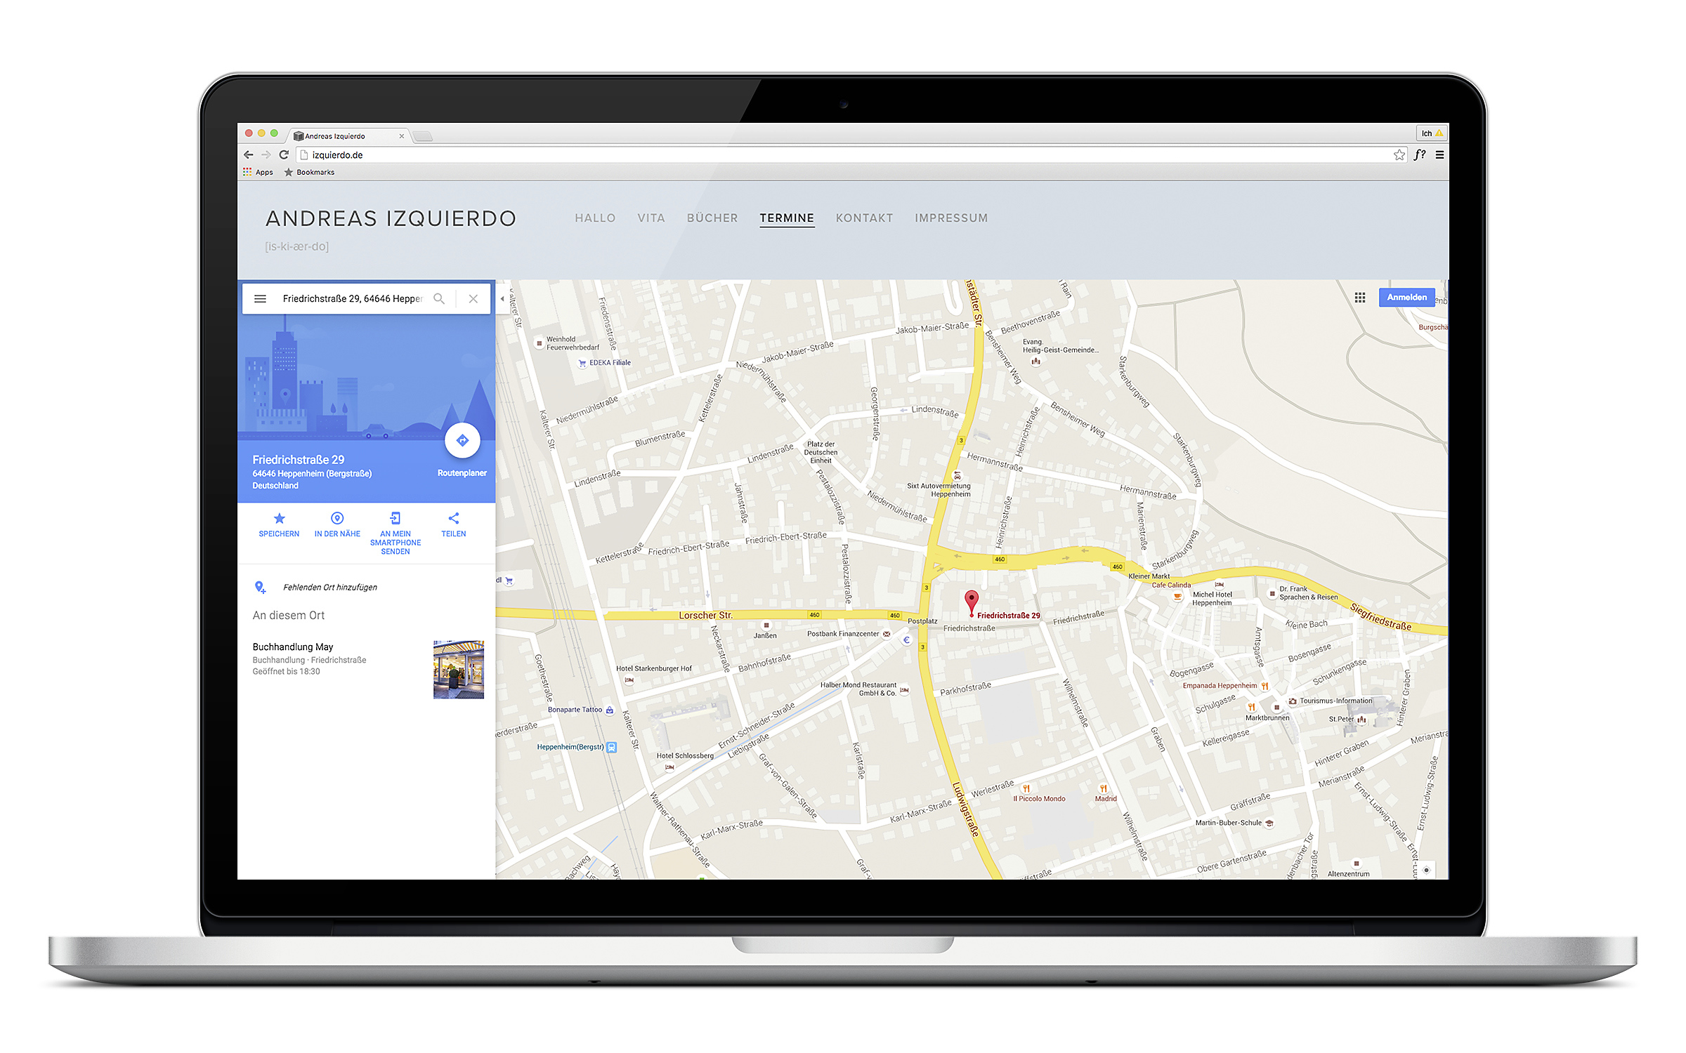
Task: Click Bonaparte Tattoo shop marker
Action: point(610,710)
